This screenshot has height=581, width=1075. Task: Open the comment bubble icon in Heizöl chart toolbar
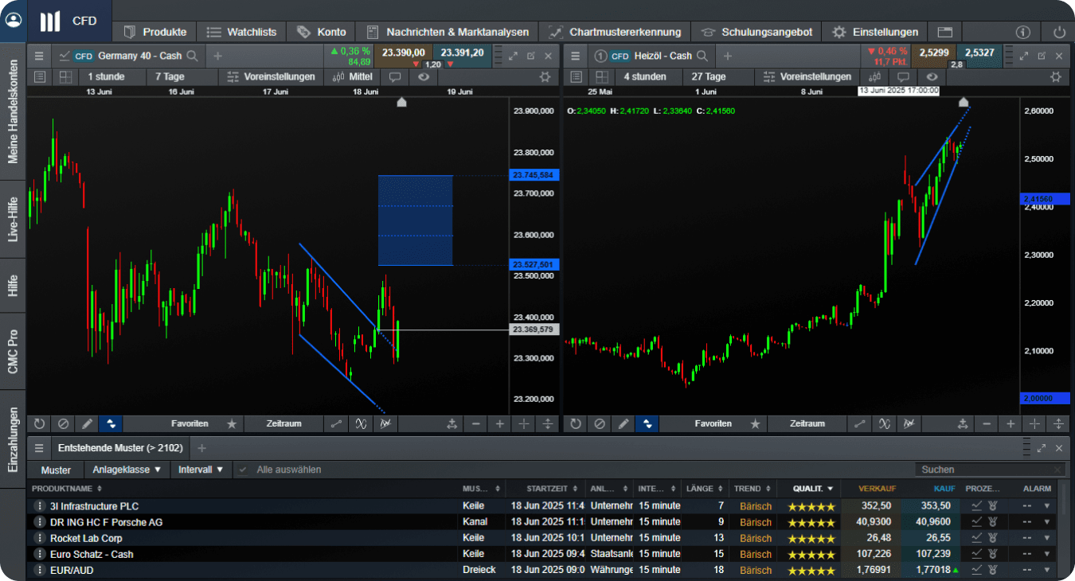coord(902,77)
